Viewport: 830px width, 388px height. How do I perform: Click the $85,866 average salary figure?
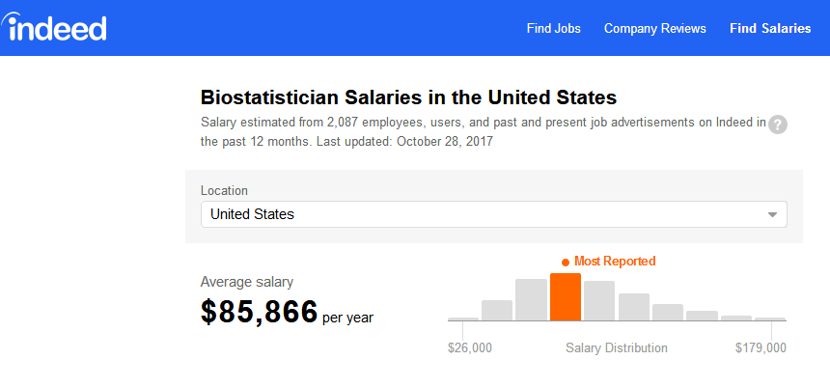point(260,312)
